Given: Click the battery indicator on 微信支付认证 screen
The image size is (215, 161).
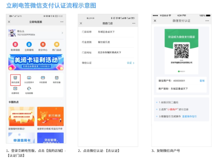Looking at the screenshot, I should point(208,16).
